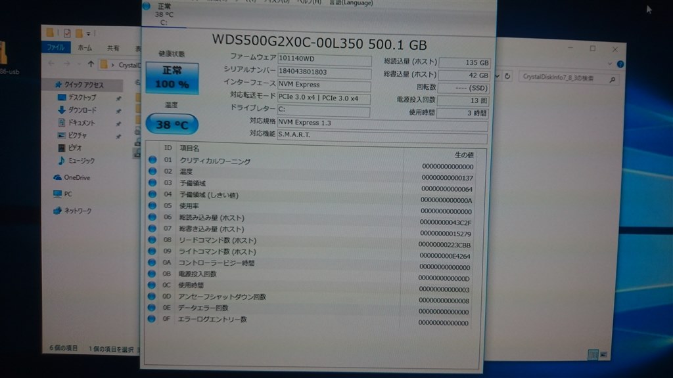Open ビデオ in Explorer sidebar
The image size is (673, 378).
point(70,148)
